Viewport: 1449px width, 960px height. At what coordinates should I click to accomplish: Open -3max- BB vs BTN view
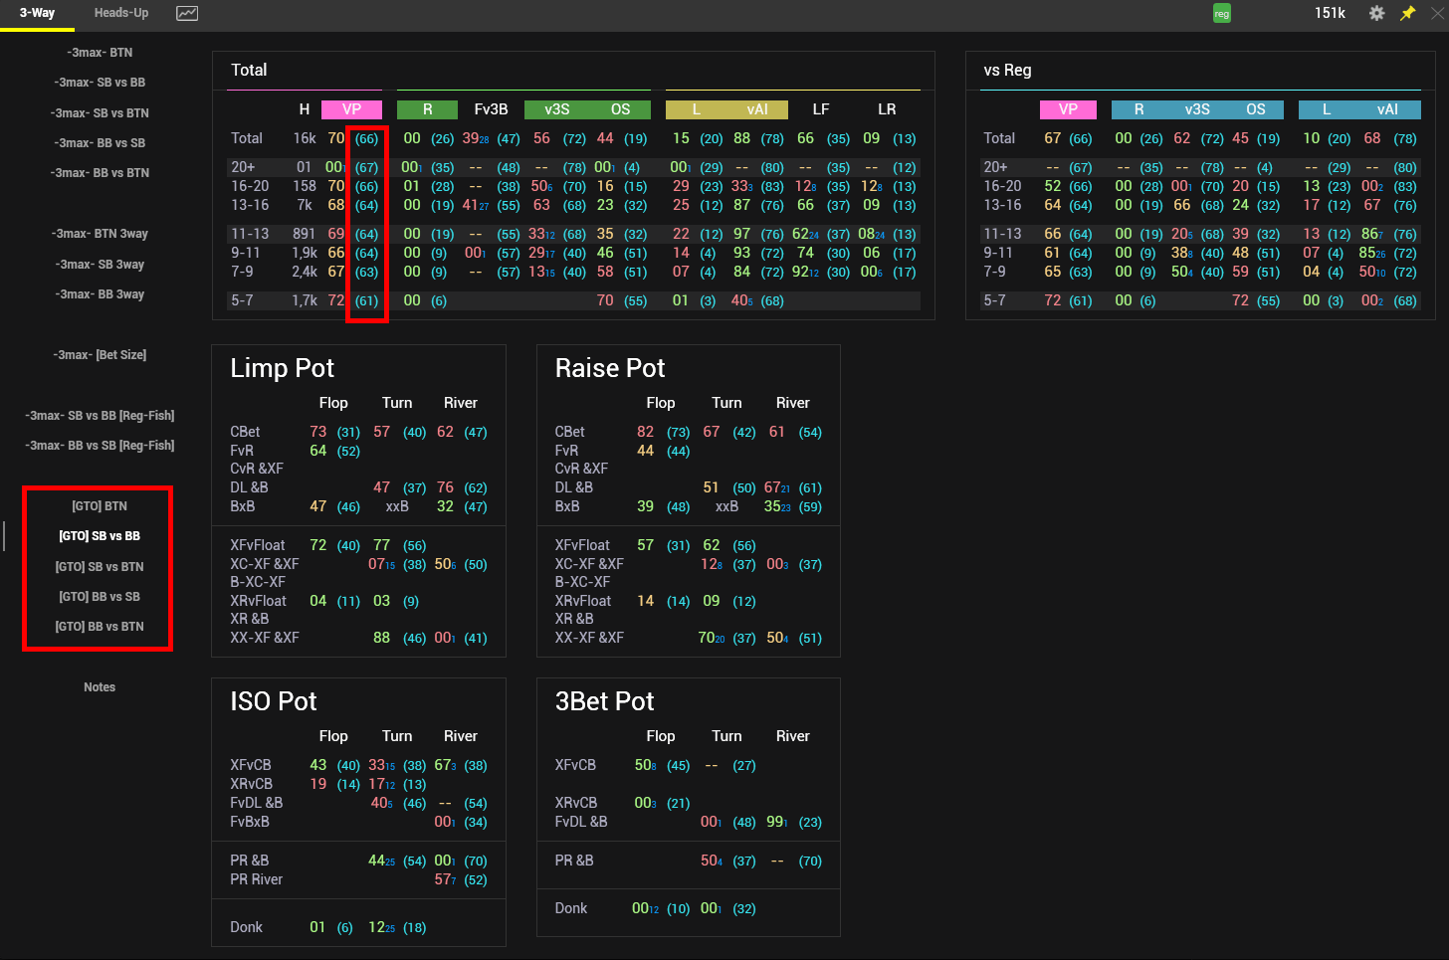100,173
